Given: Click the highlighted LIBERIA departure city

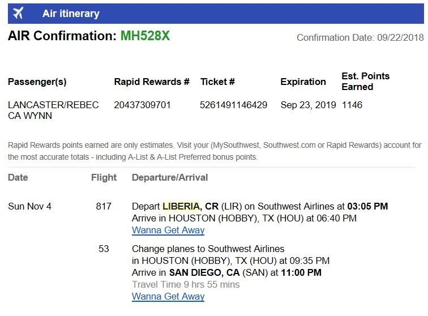Looking at the screenshot, I should point(181,206).
